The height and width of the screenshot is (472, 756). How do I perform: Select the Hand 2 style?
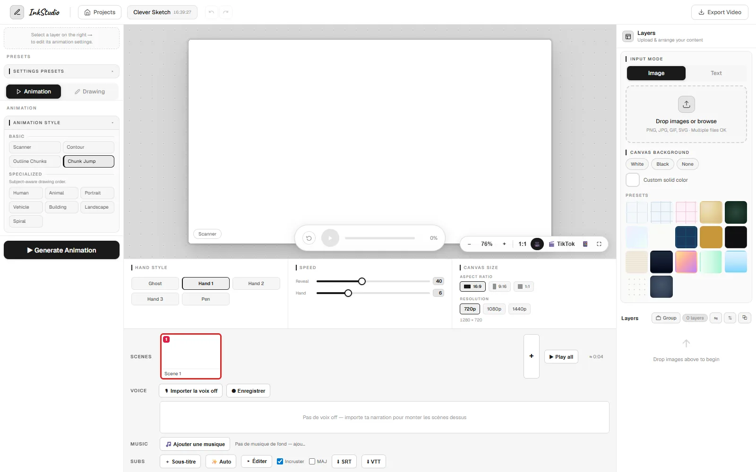coord(256,284)
